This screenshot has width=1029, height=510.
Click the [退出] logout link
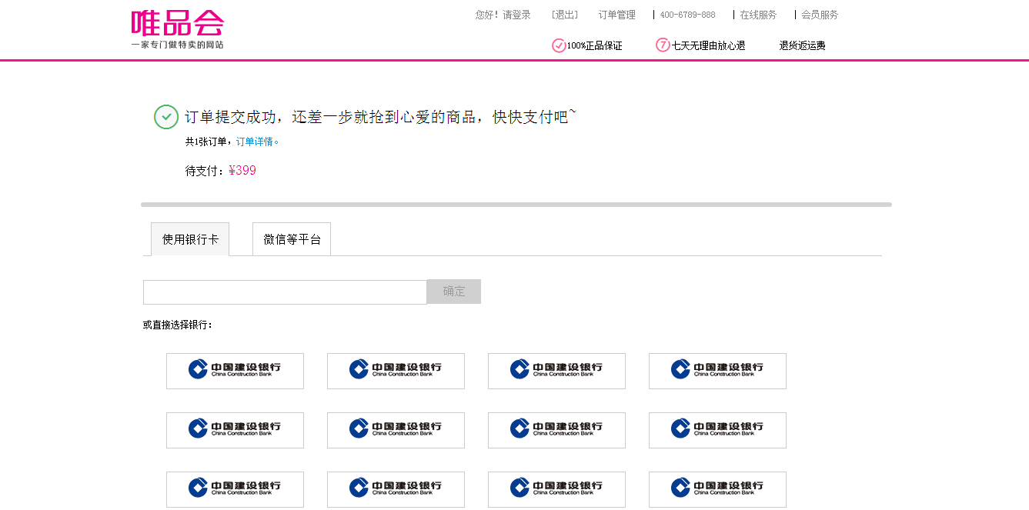(x=565, y=15)
